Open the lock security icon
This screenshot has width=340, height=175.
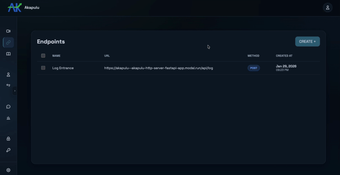pos(8,138)
